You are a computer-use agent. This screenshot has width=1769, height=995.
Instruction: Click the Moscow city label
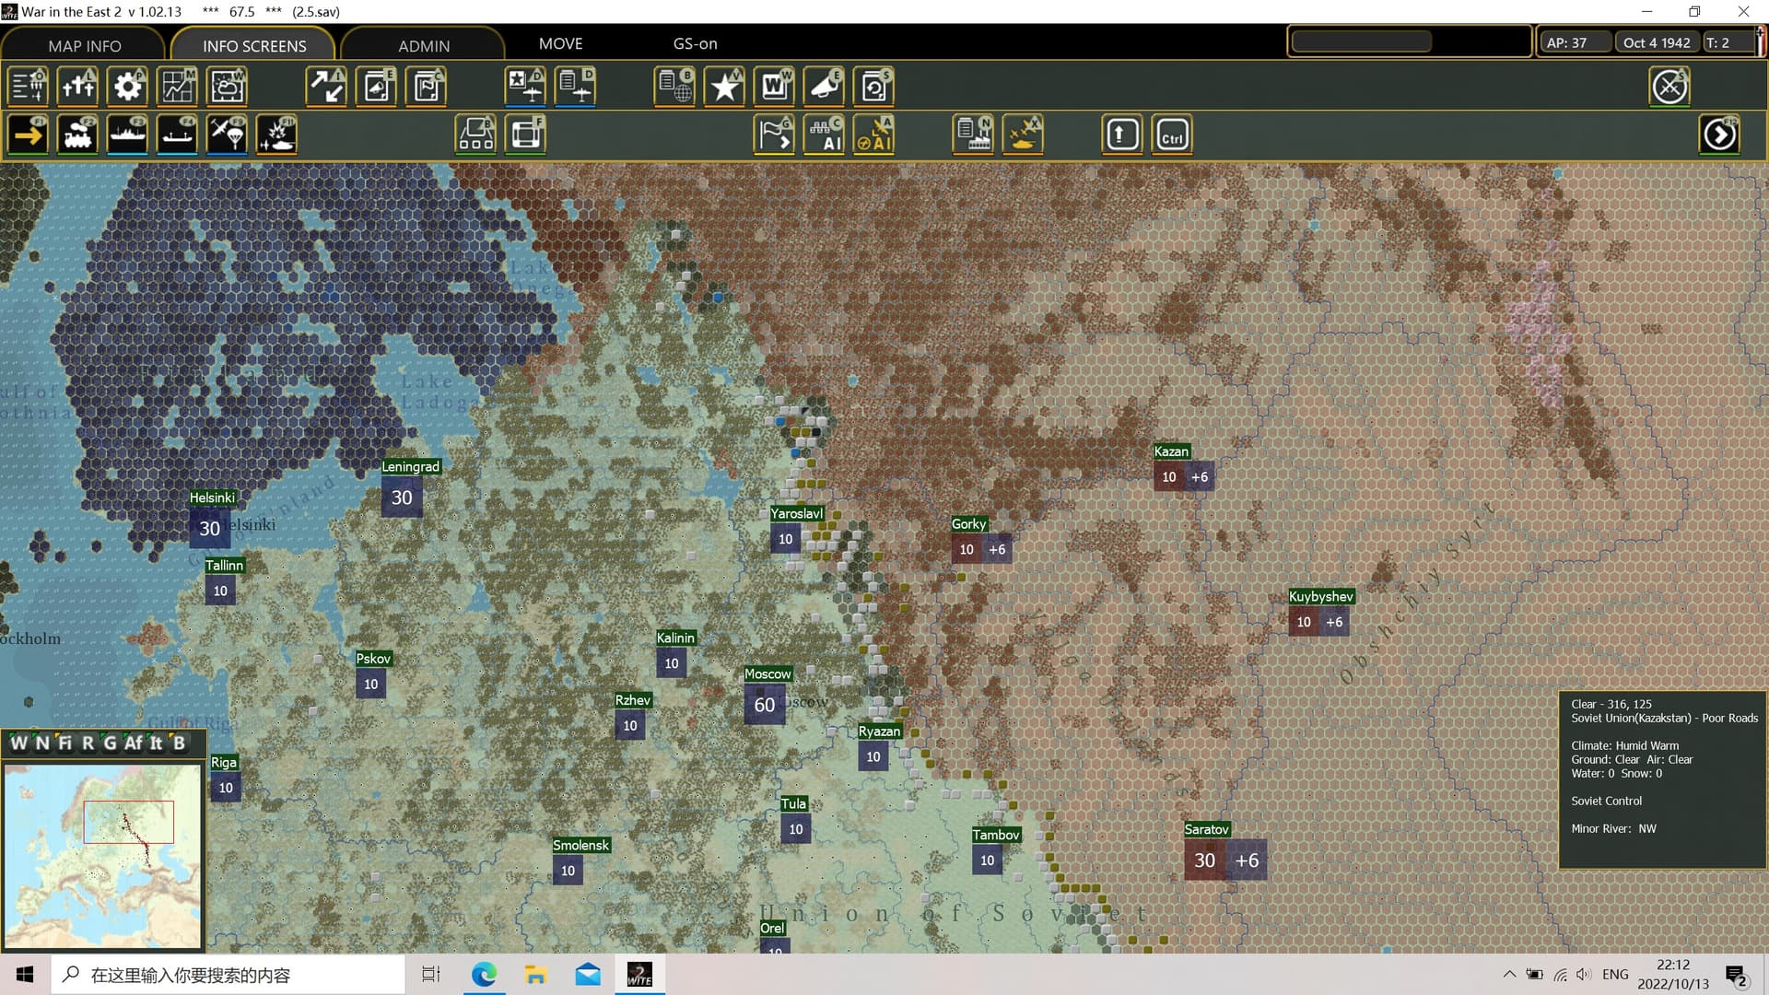pyautogui.click(x=767, y=673)
